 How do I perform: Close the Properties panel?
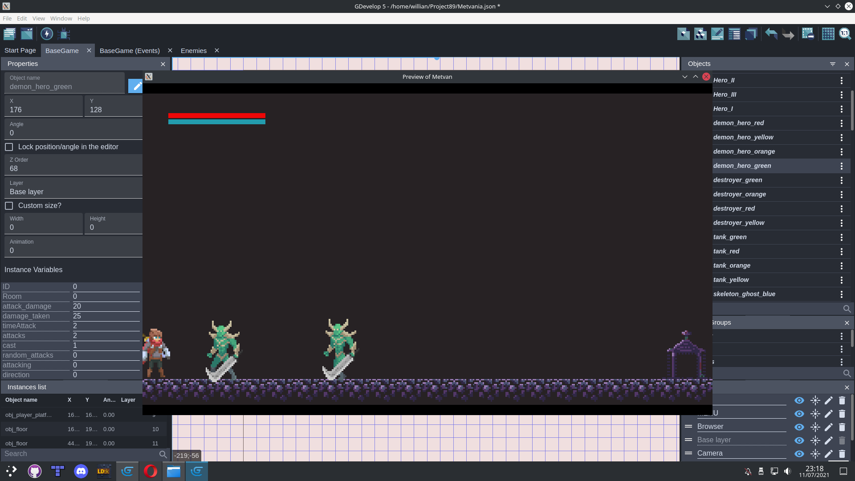[163, 64]
